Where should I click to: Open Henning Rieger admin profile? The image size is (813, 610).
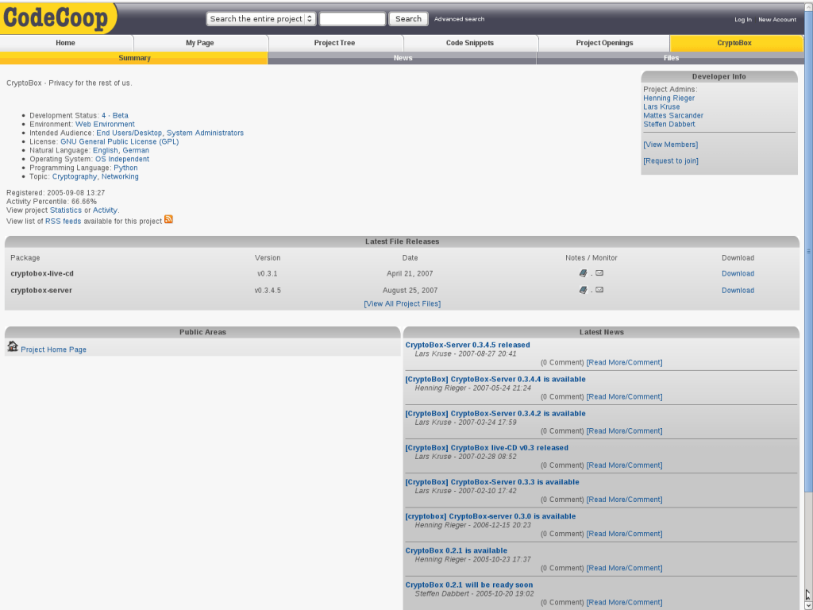669,98
